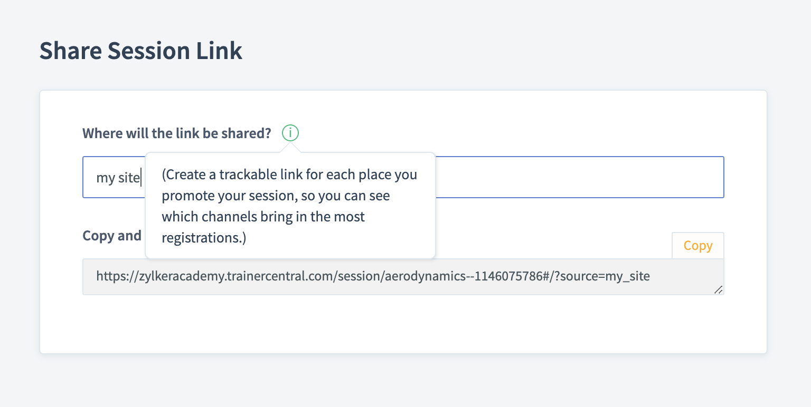
Task: Click "source=my_site" at the end of the URL
Action: (605, 276)
